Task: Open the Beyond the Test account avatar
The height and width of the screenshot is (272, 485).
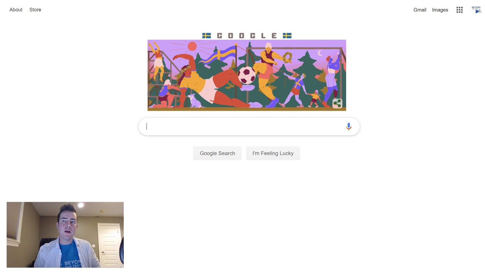Action: (x=476, y=10)
